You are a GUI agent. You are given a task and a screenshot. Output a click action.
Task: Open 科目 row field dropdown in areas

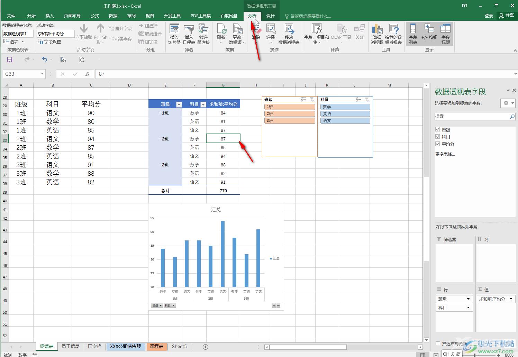point(468,308)
